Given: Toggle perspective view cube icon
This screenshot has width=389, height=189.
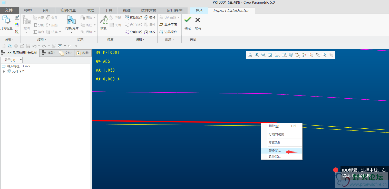Looking at the screenshot, I should pos(291,55).
